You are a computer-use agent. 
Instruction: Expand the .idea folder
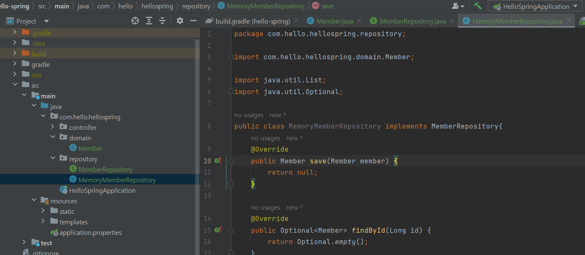click(15, 43)
